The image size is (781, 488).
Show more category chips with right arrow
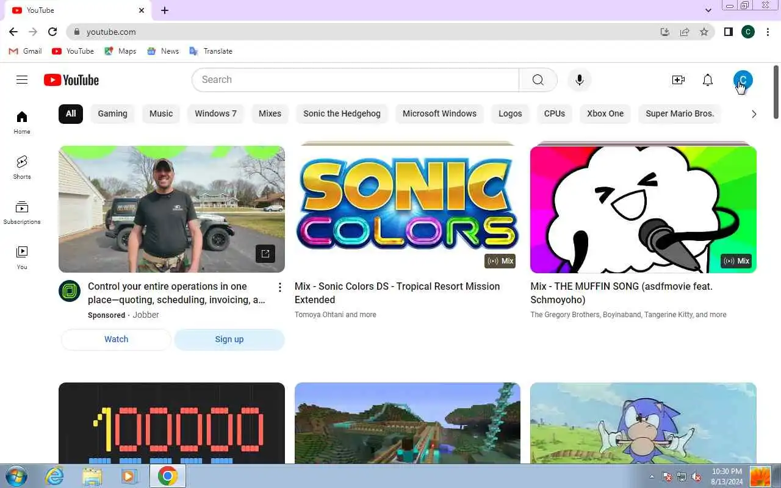click(754, 114)
